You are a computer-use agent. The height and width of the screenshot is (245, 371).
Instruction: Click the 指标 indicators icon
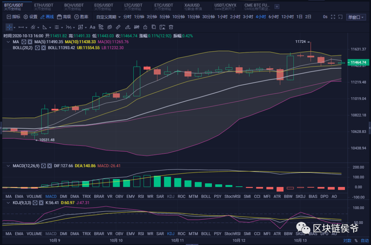tap(9, 16)
